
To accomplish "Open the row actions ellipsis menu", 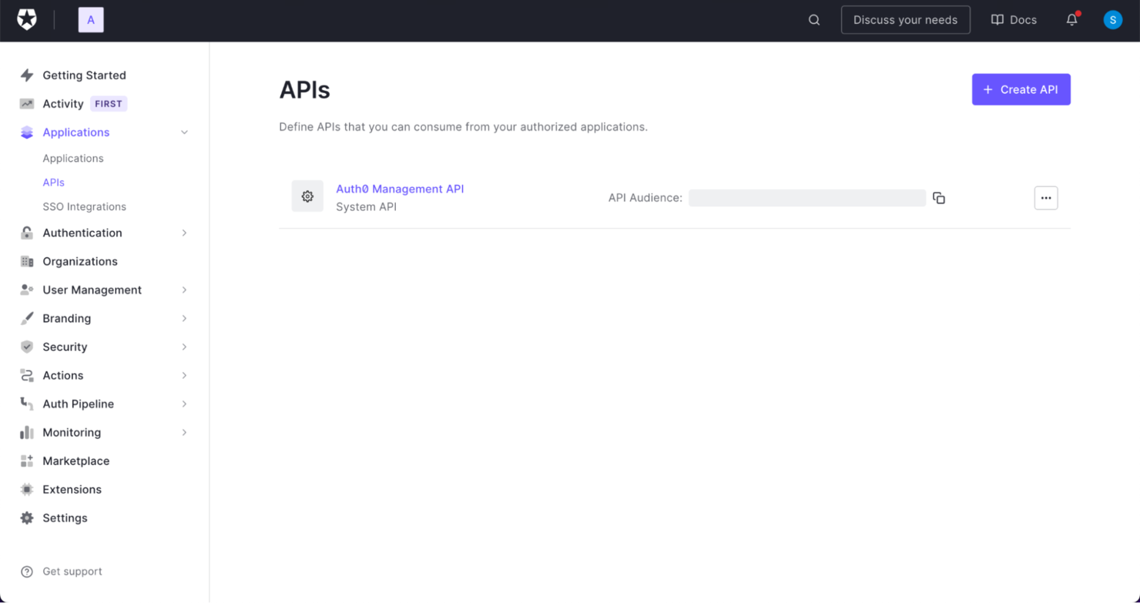I will coord(1045,198).
